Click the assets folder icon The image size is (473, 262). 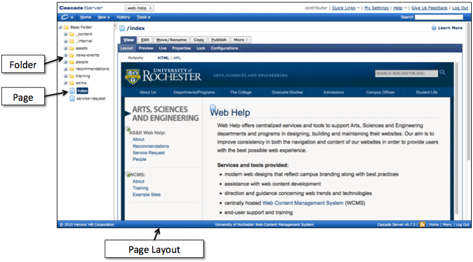click(71, 48)
